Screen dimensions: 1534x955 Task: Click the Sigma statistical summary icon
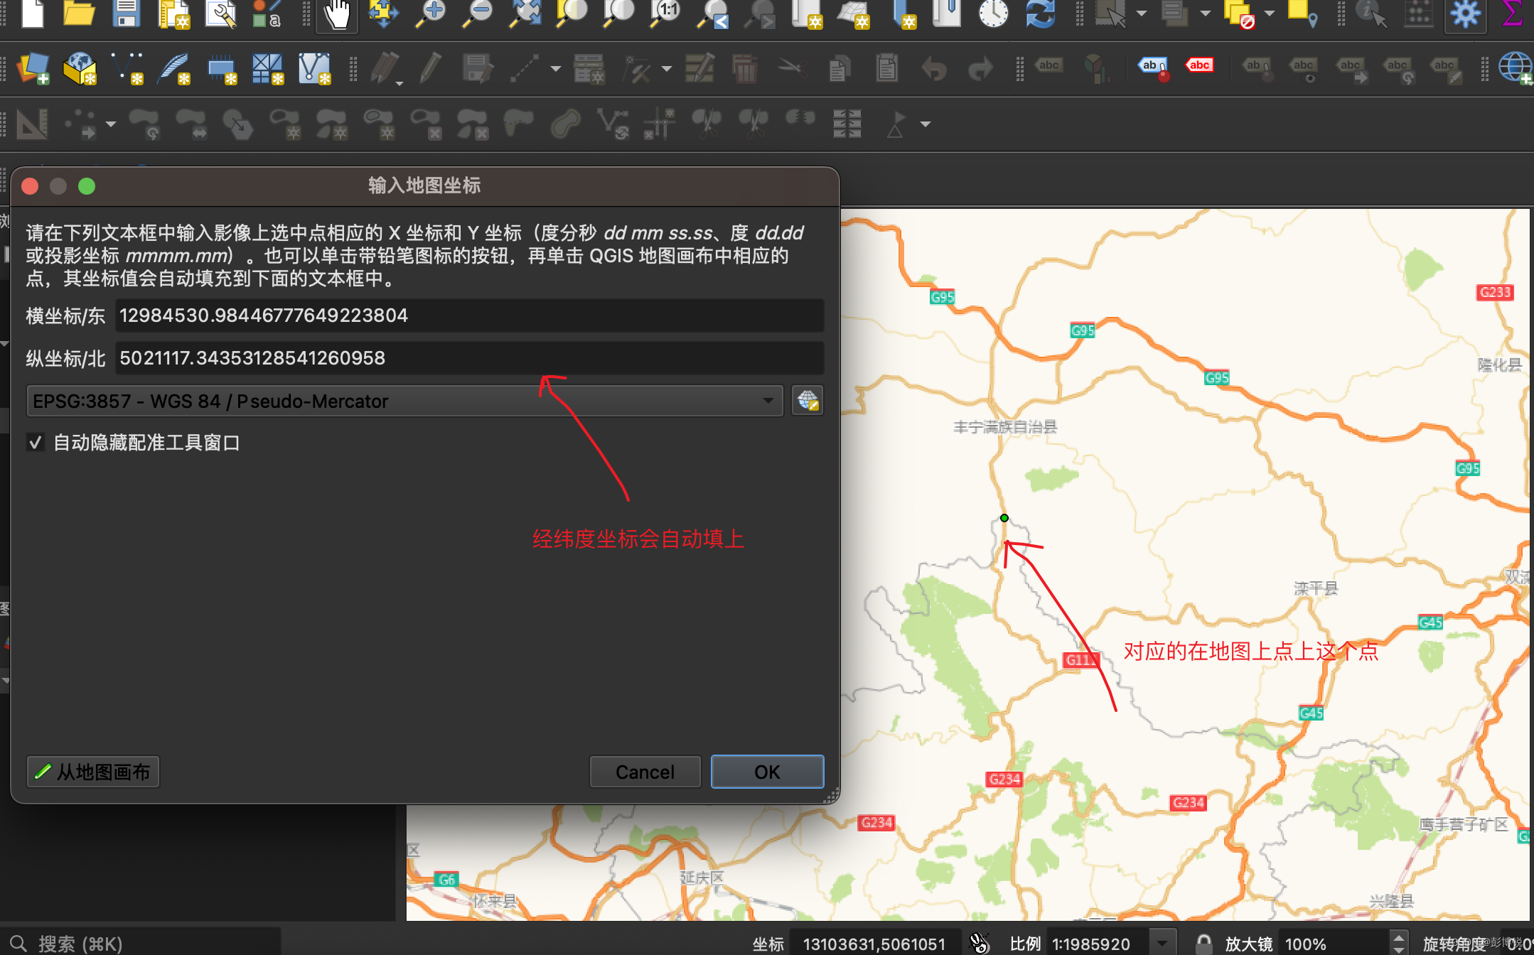click(x=1513, y=14)
